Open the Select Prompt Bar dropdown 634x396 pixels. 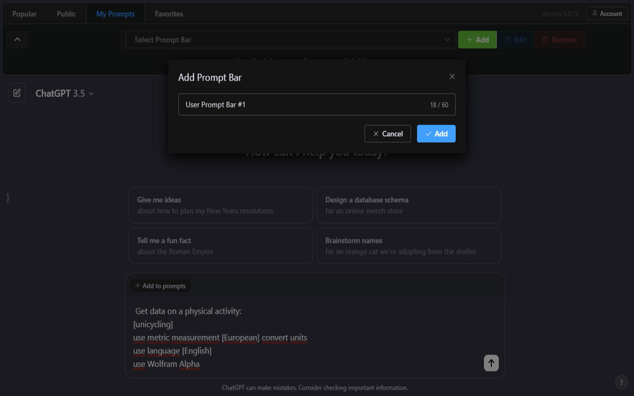coord(291,40)
